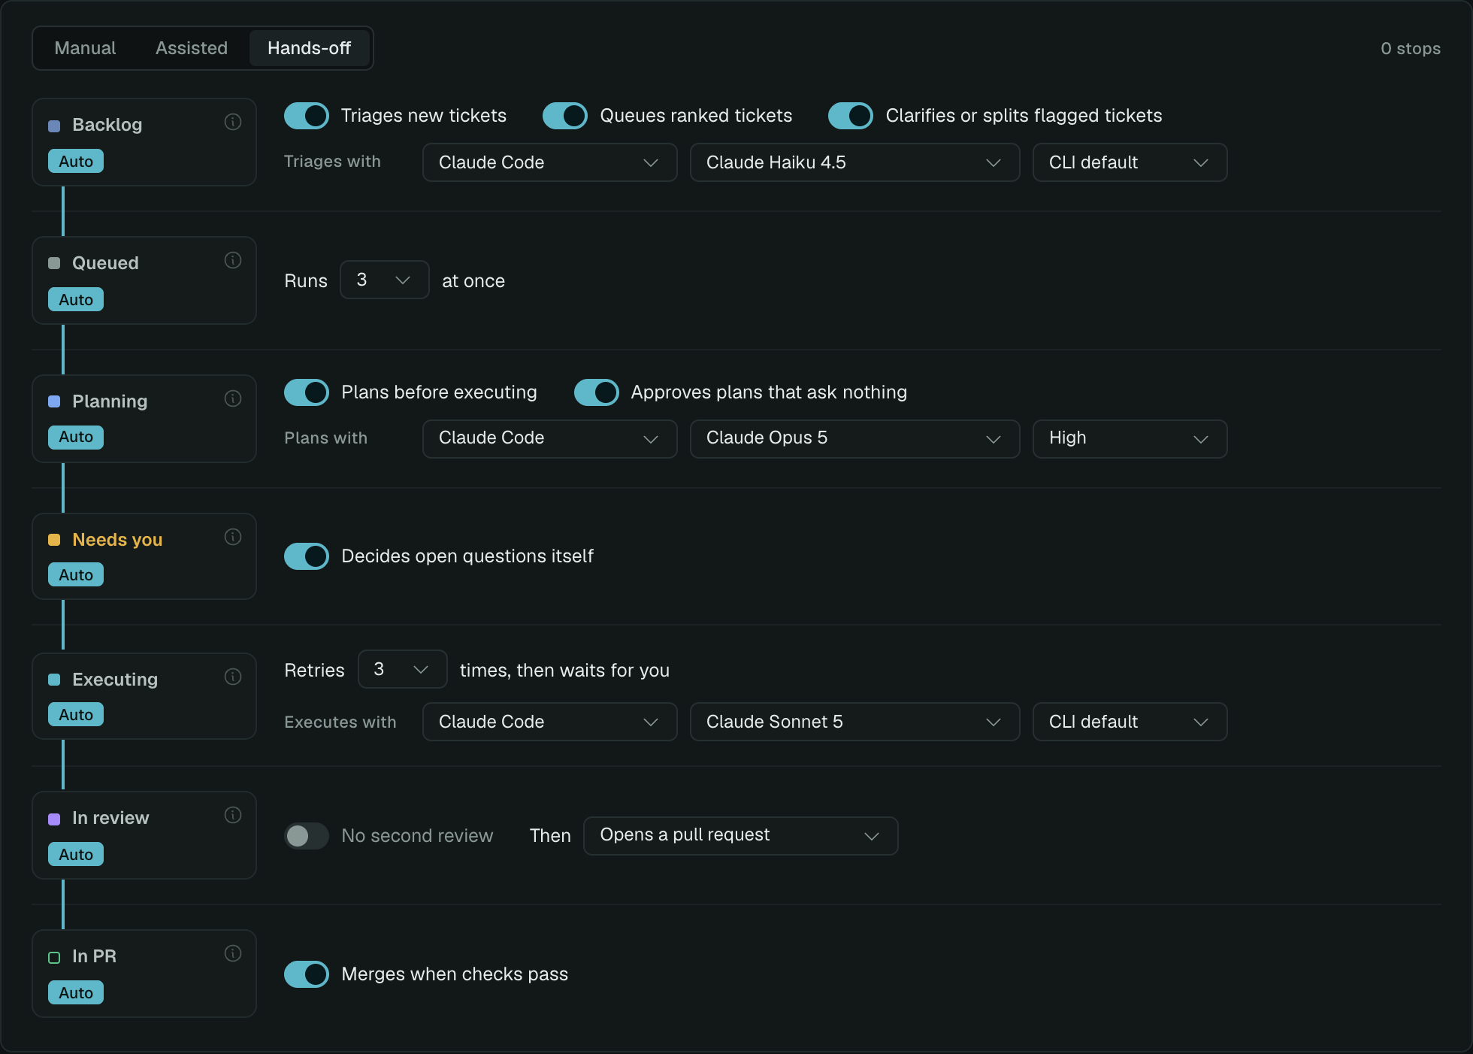Switch to the Assisted tab
Screen dimensions: 1473x1054
192,48
